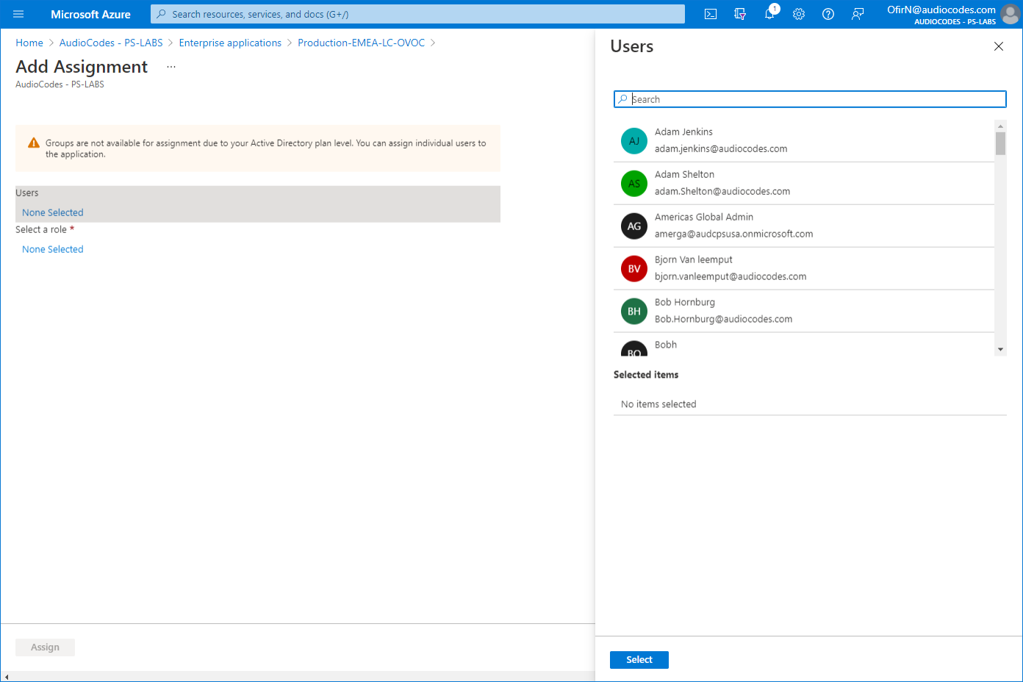Click the Adam Jenkins AJ avatar

coord(634,141)
